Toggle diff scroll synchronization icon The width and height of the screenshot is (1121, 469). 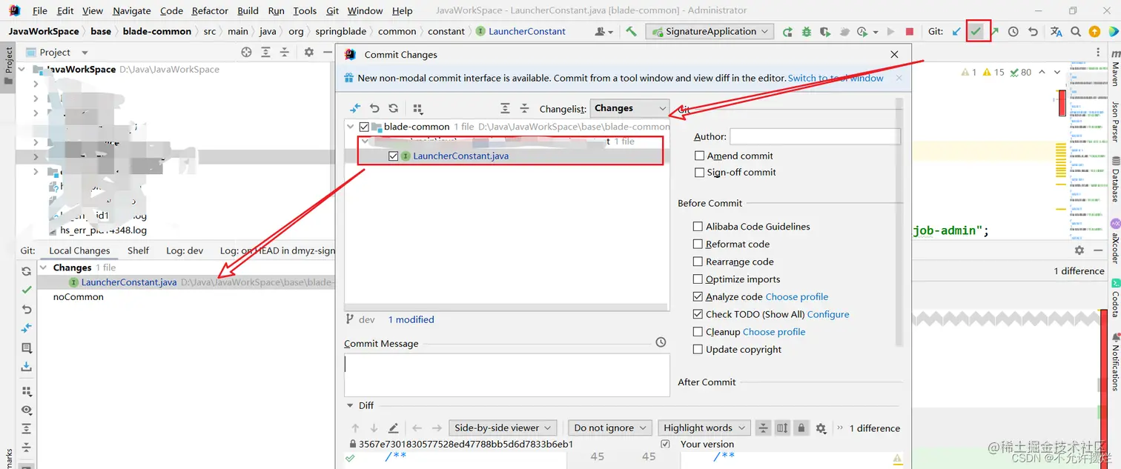[x=782, y=428]
